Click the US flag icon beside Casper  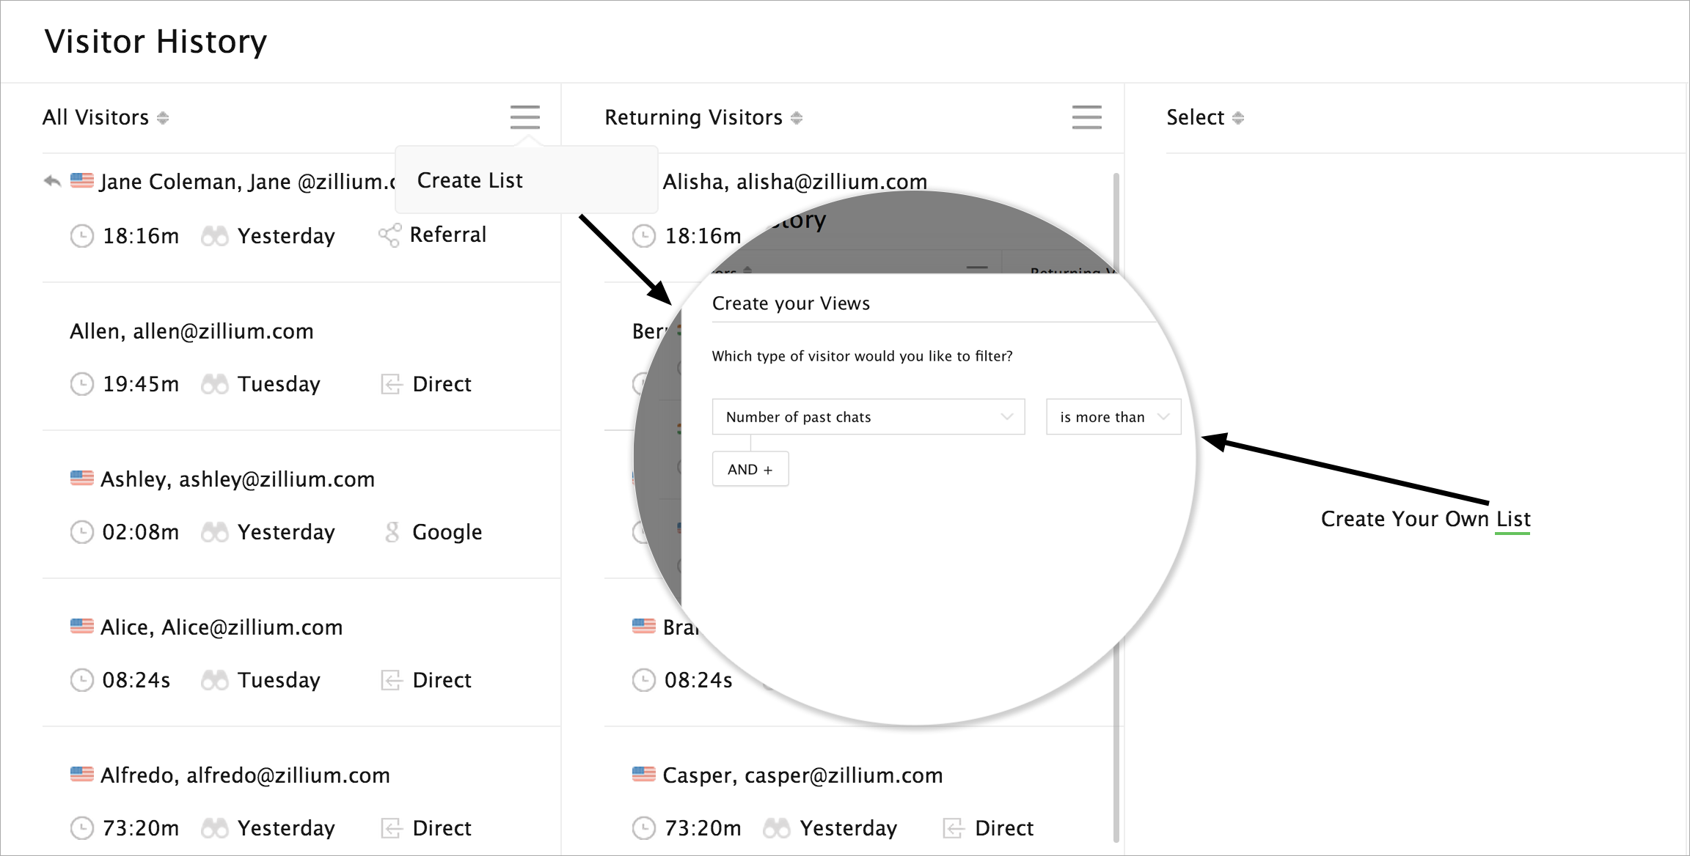point(643,774)
